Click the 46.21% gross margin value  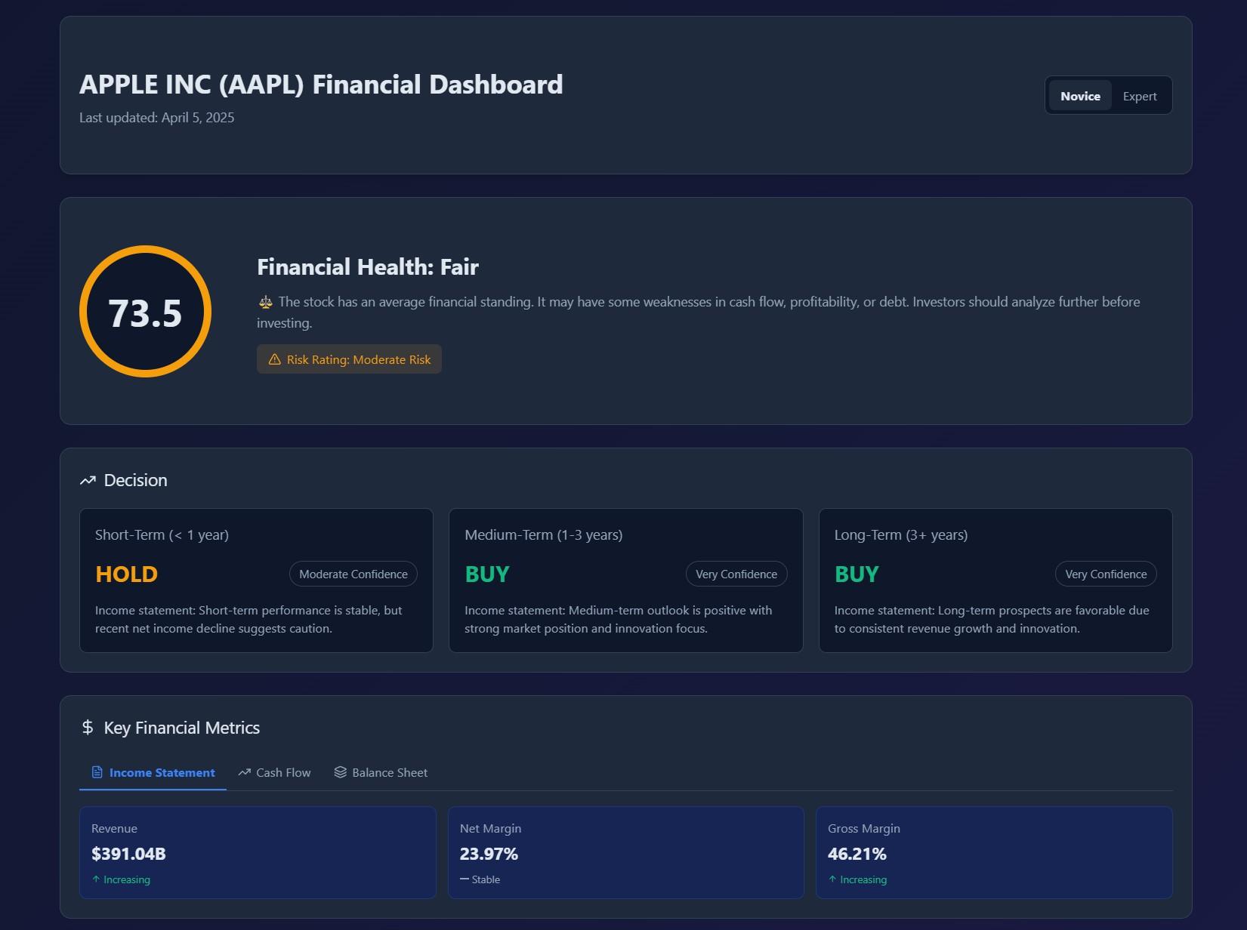[857, 854]
